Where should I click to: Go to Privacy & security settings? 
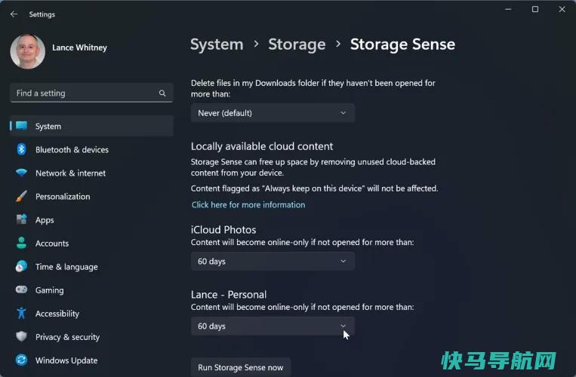click(x=92, y=336)
